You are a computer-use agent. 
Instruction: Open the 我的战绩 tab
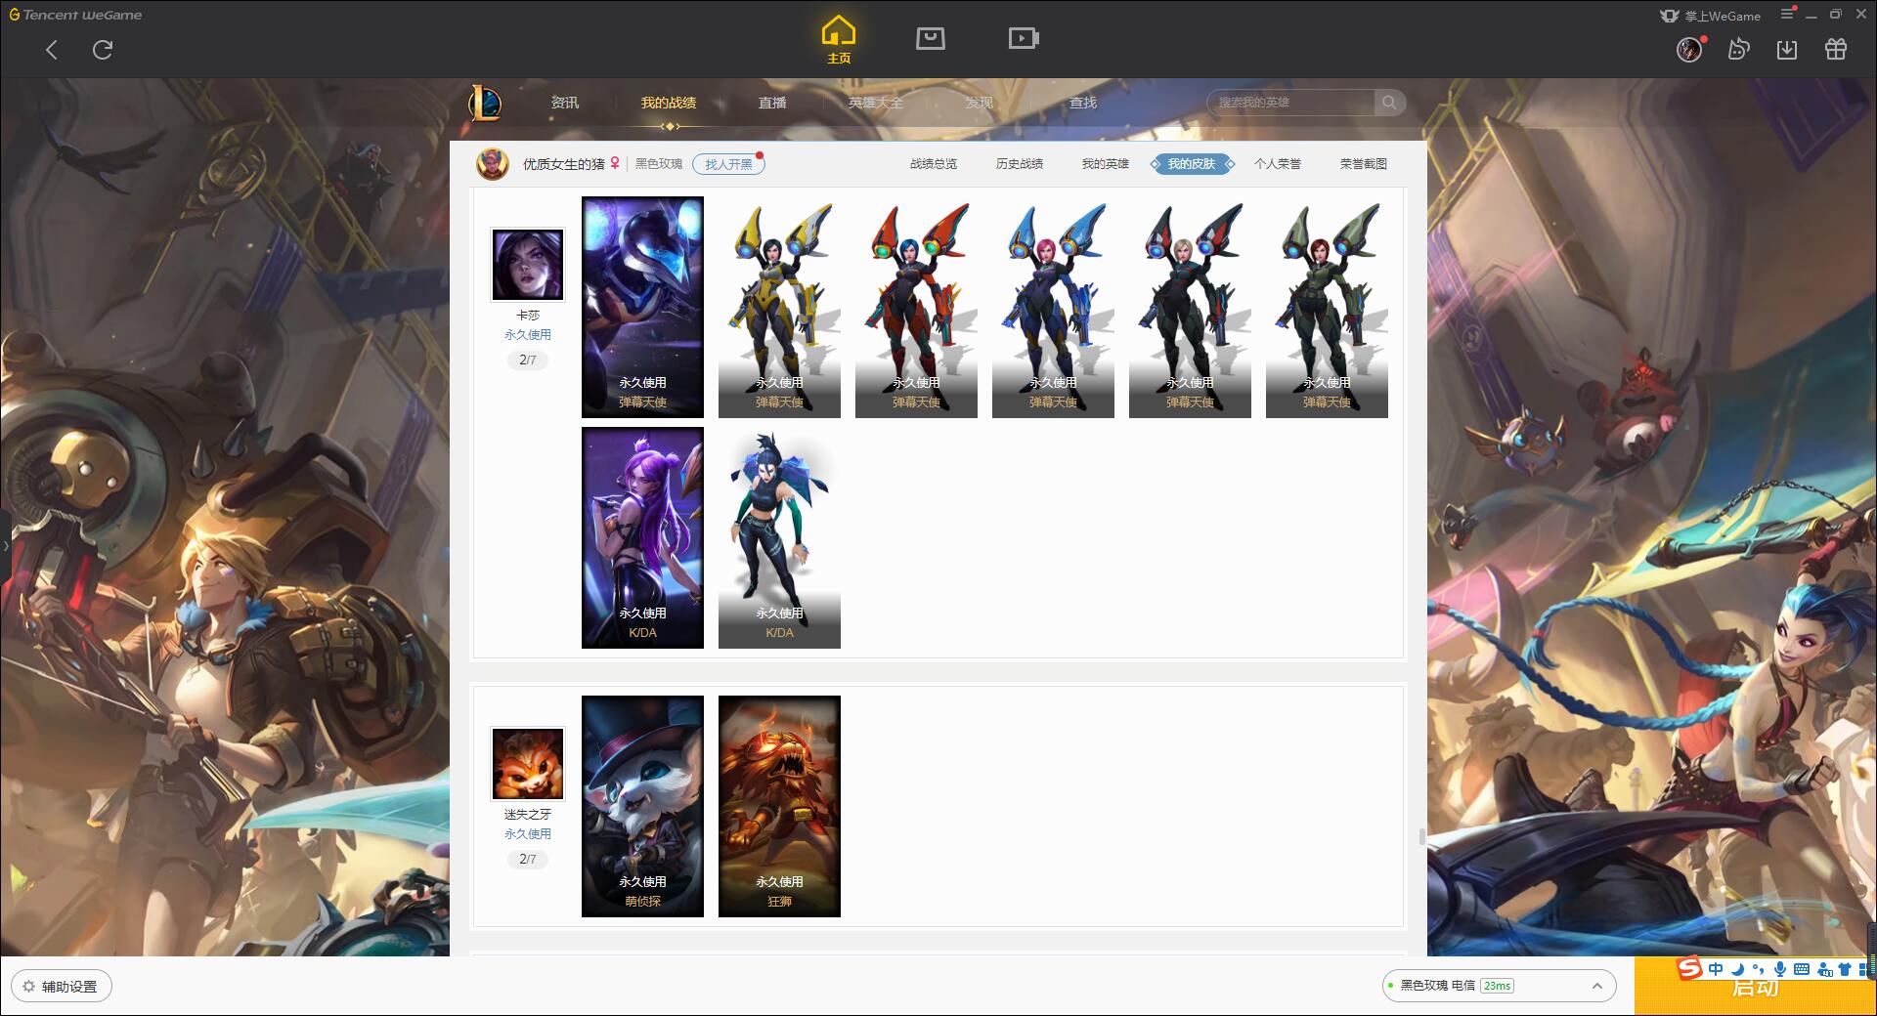tap(669, 103)
